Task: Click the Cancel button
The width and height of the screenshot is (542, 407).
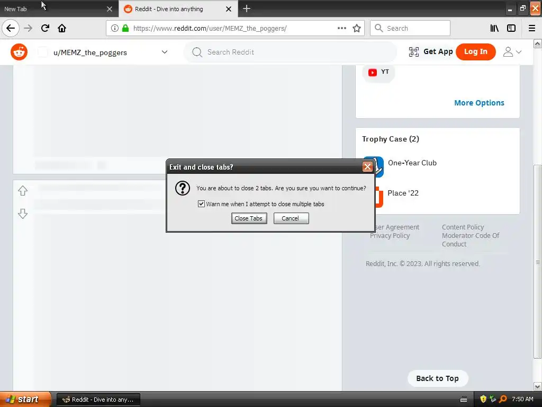Action: (x=291, y=218)
